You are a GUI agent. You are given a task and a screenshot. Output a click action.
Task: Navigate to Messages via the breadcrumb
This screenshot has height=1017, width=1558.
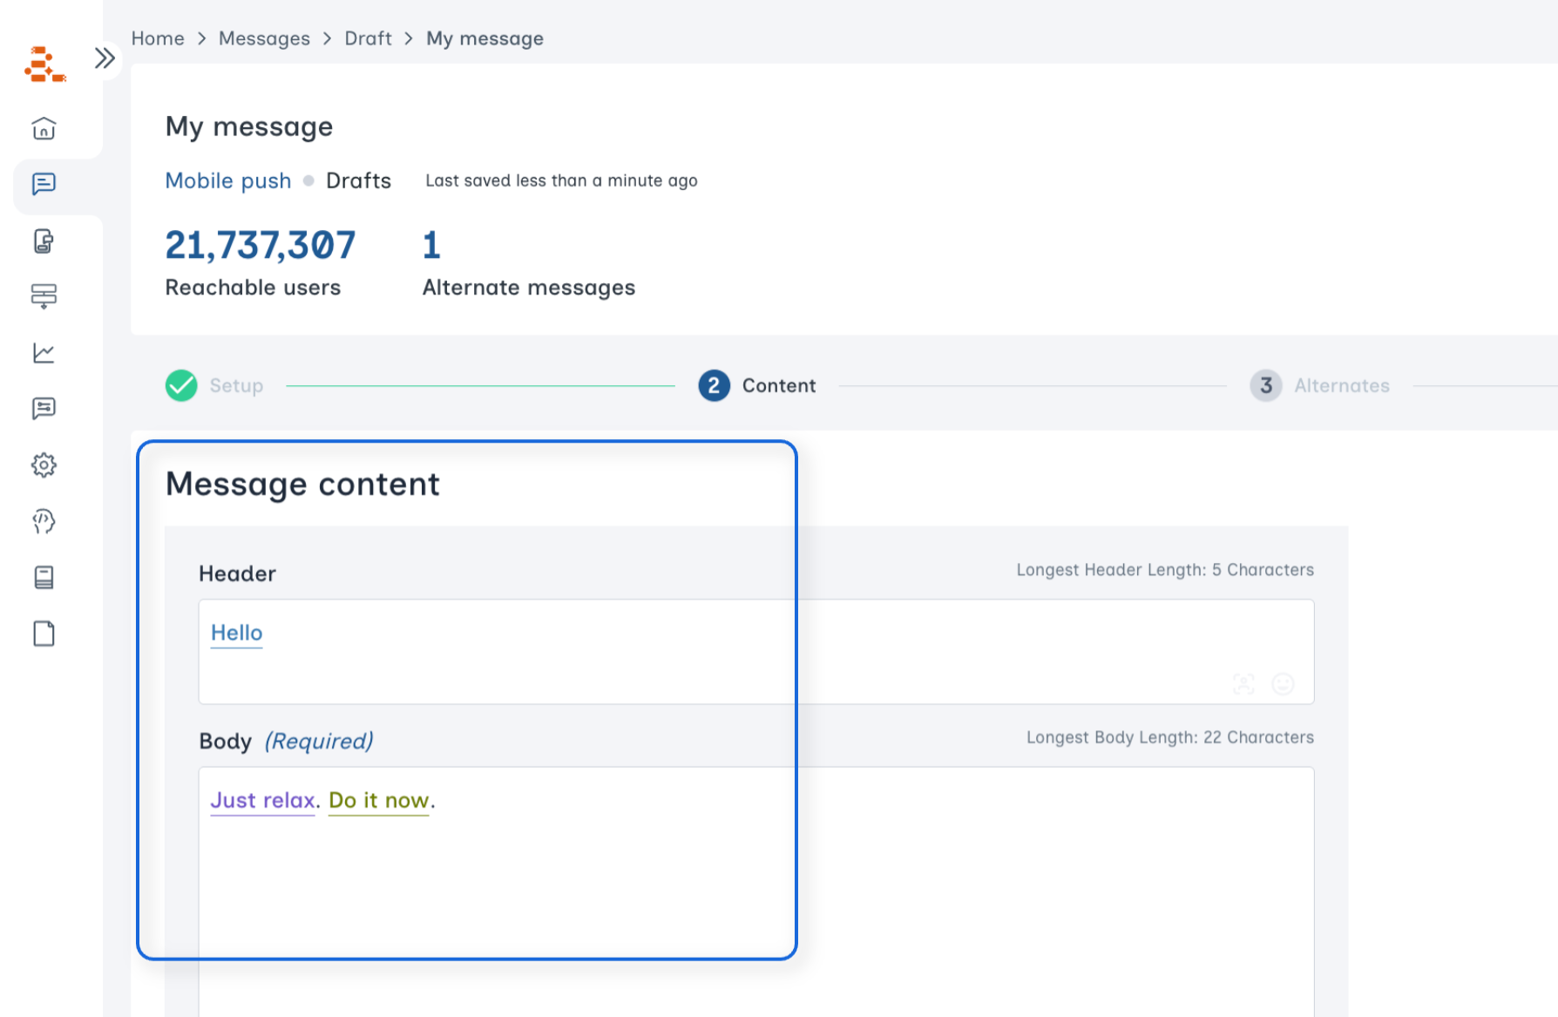(264, 38)
